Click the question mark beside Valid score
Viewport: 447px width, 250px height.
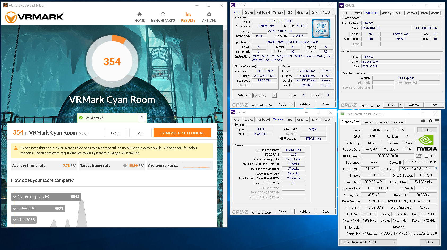pyautogui.click(x=142, y=118)
